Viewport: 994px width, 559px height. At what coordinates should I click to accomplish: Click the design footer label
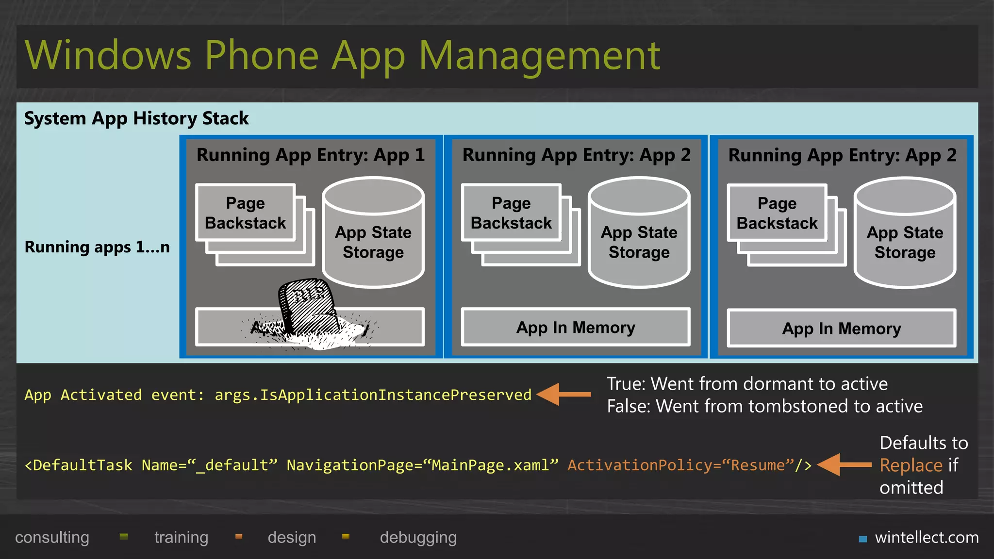[x=292, y=537]
